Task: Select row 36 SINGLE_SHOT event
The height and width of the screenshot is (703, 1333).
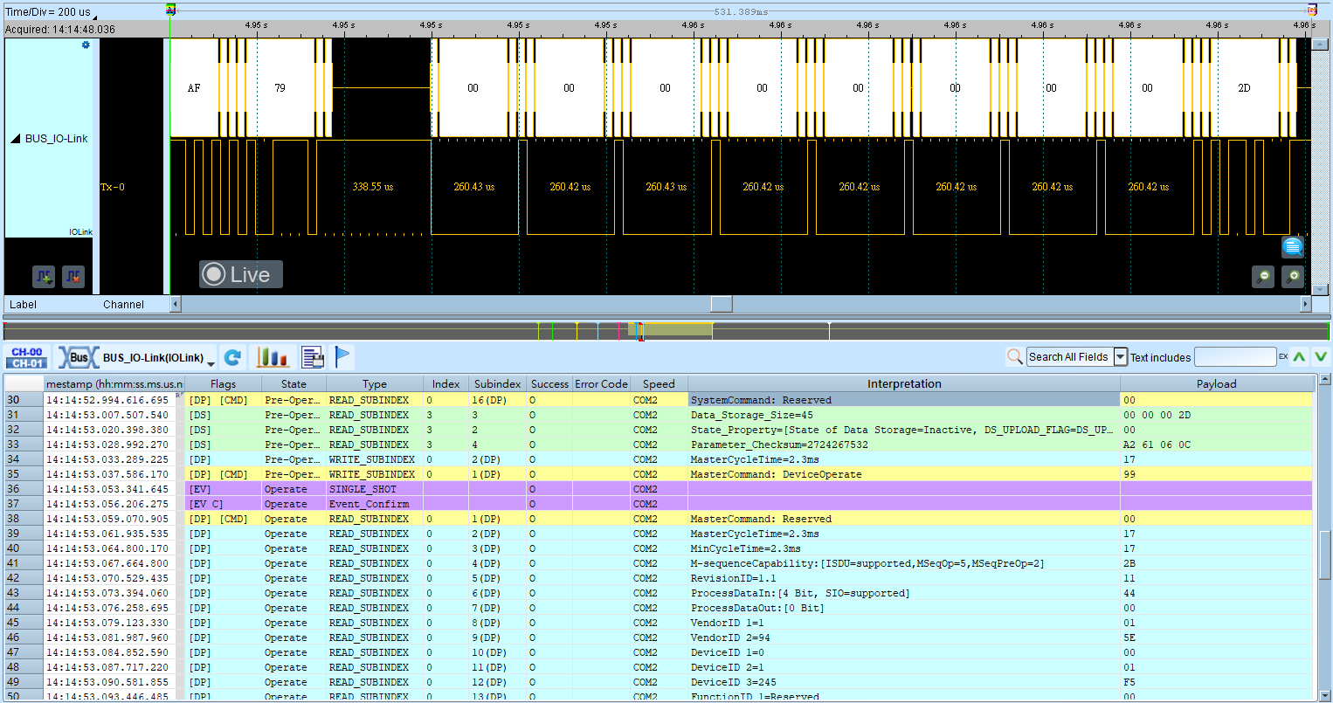Action: pyautogui.click(x=660, y=489)
